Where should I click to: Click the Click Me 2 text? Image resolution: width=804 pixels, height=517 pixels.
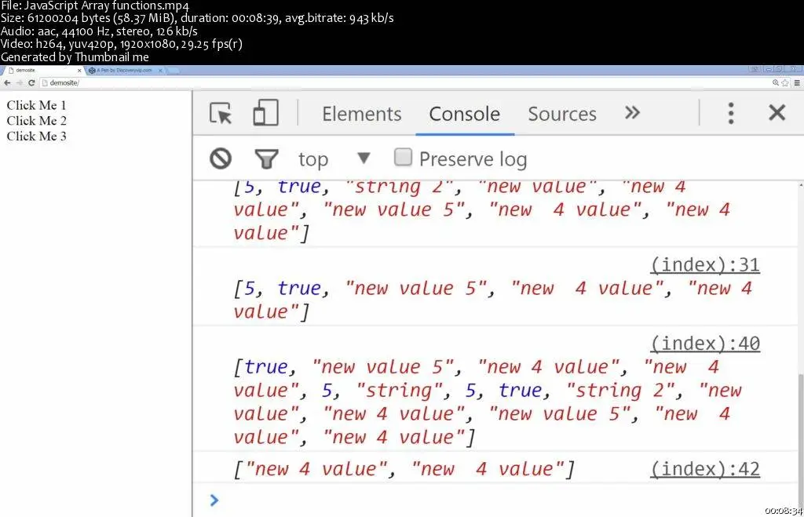36,120
